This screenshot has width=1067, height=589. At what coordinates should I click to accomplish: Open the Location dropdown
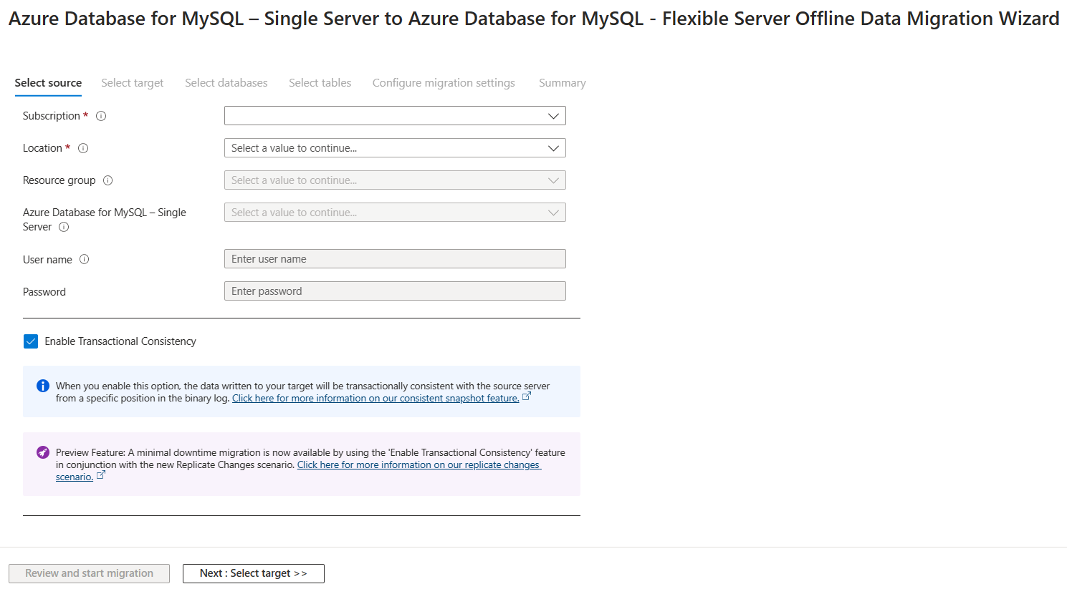point(395,148)
